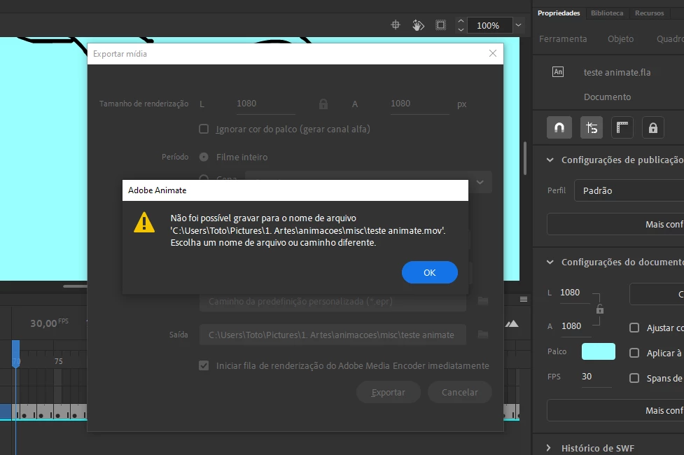
Task: Click the center stage icon
Action: (x=396, y=25)
